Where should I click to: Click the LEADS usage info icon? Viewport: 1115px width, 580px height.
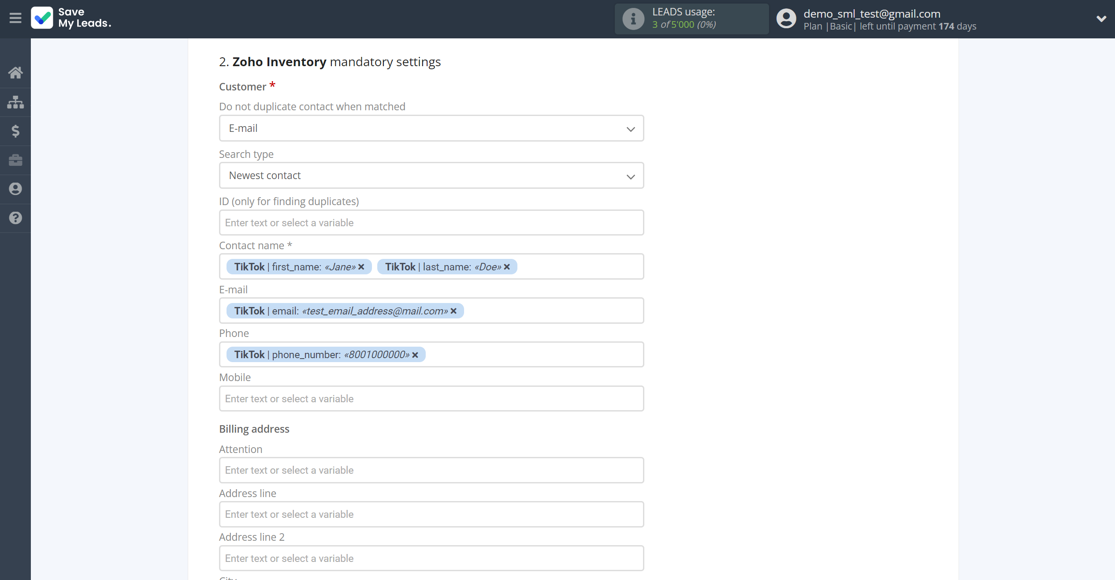633,19
